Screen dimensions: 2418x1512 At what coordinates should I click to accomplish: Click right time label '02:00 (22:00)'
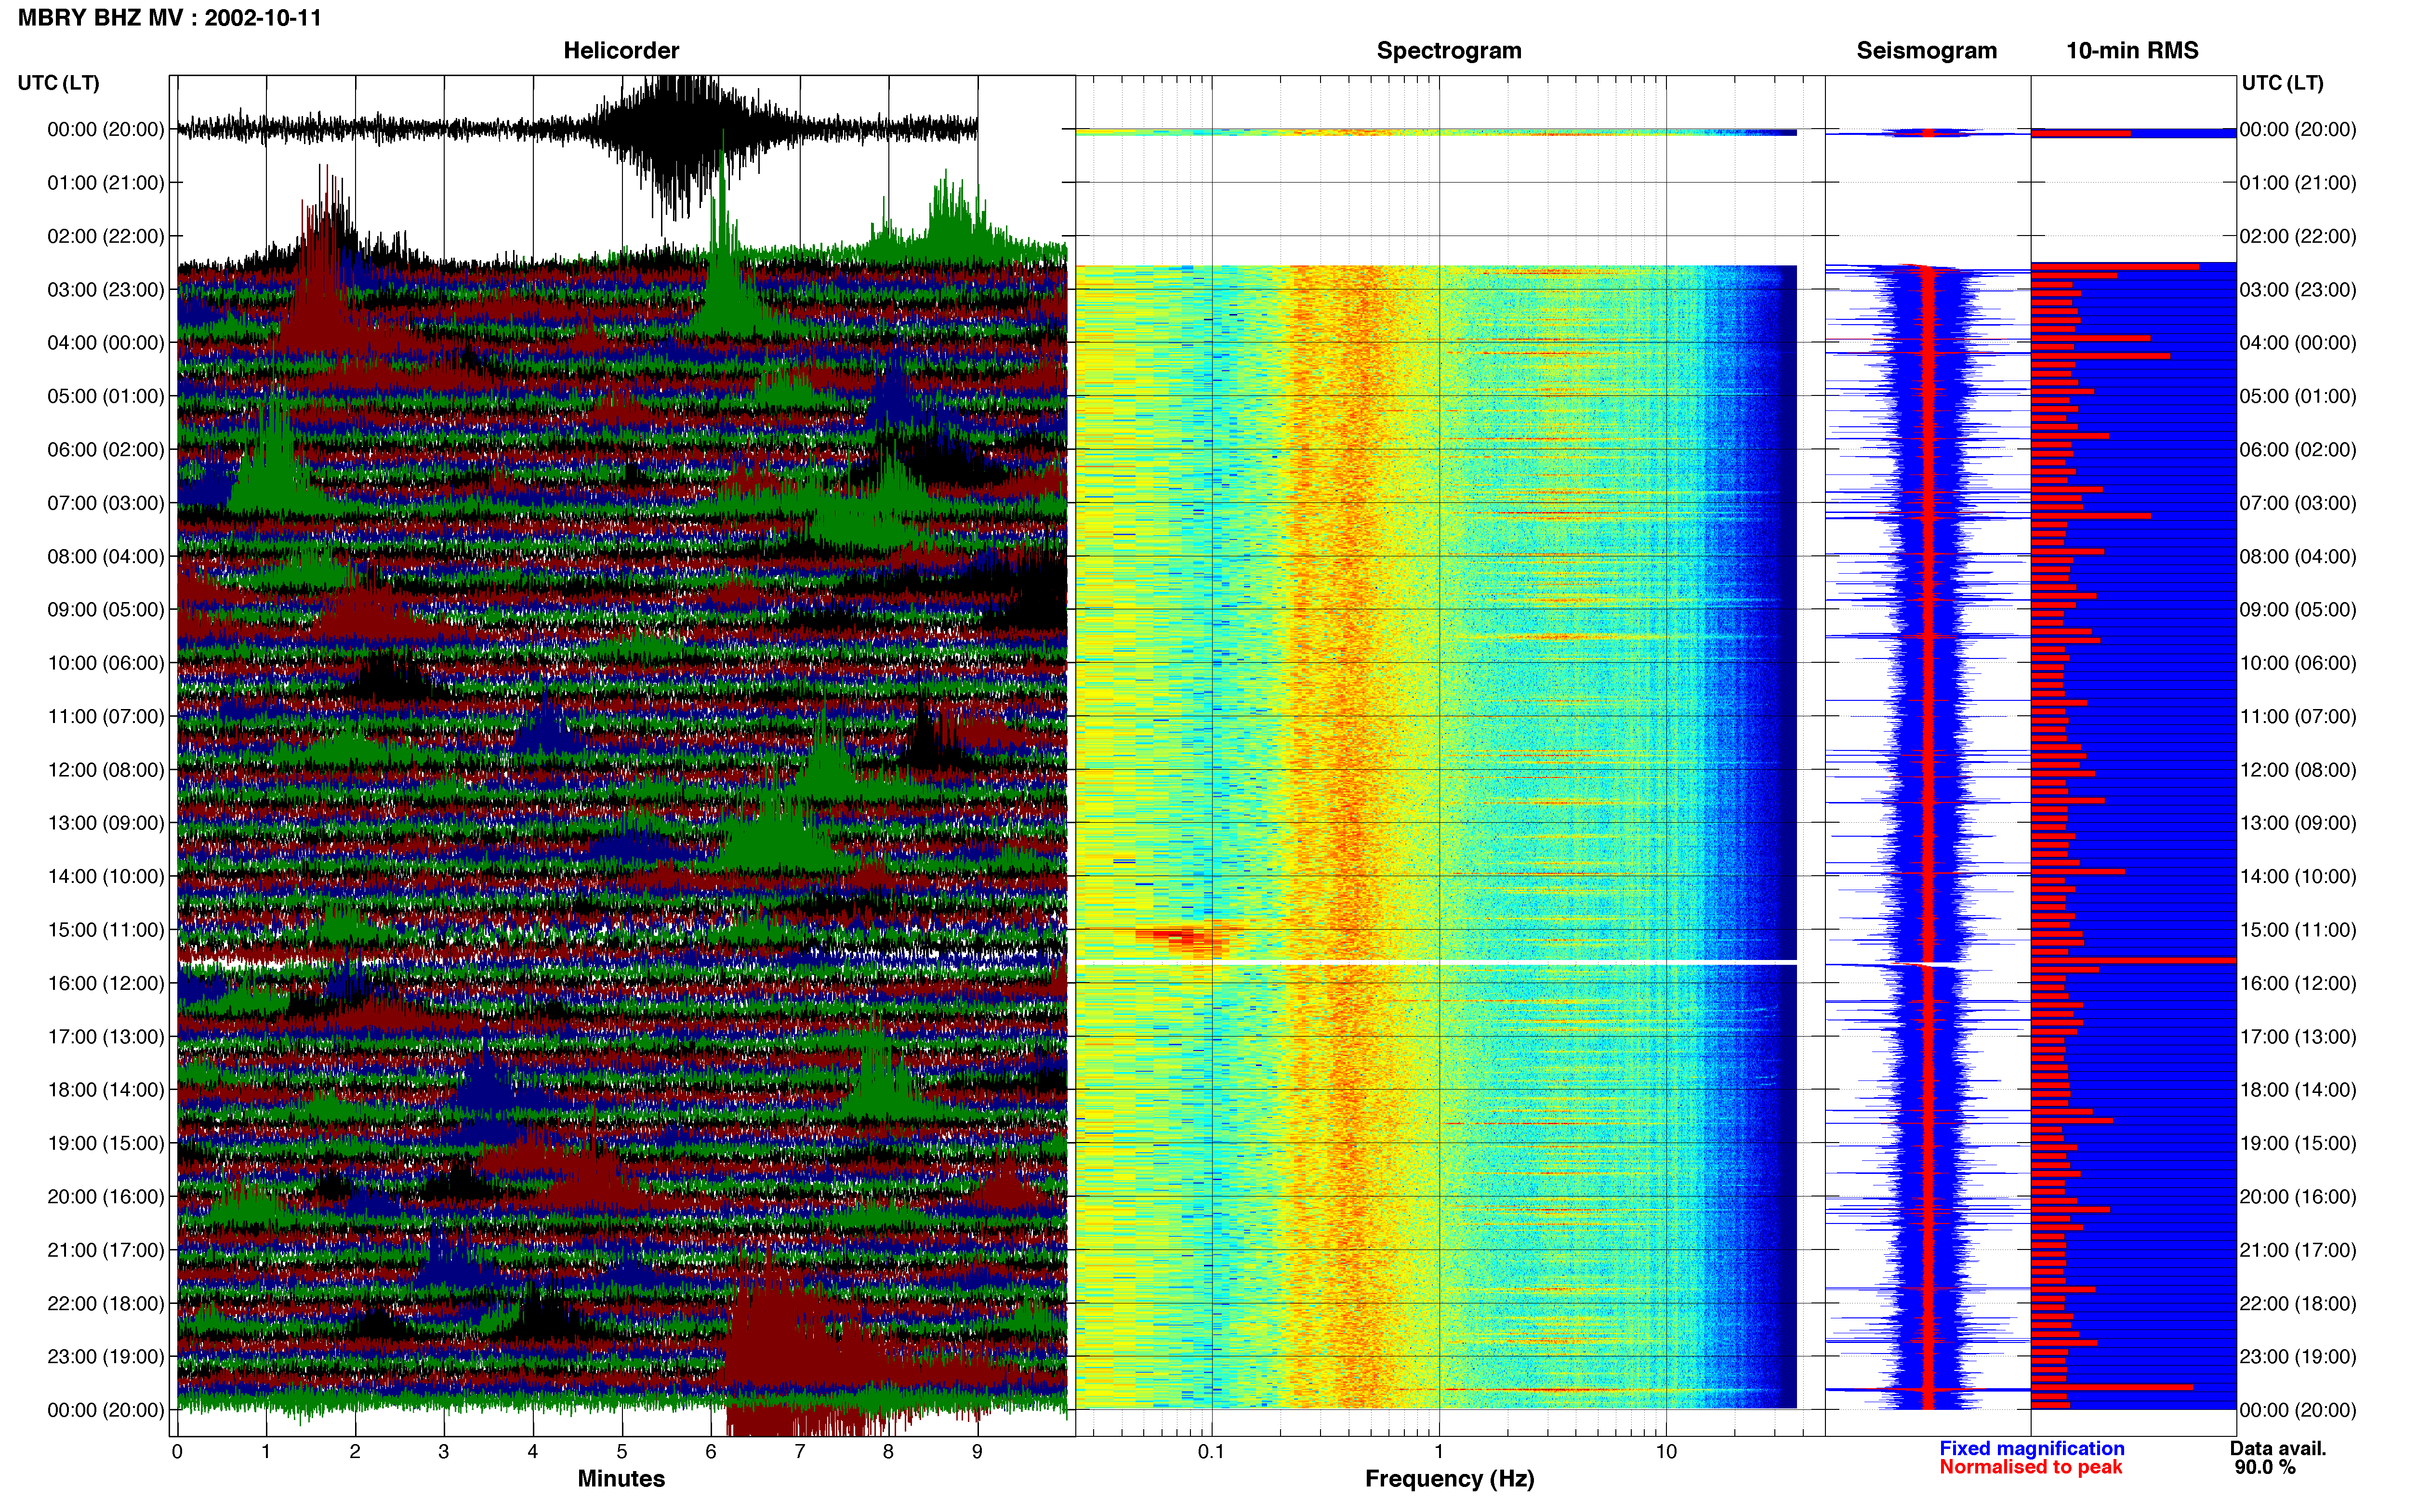pos(2298,236)
